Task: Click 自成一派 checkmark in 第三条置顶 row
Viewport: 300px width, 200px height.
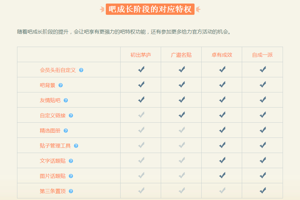Action: pos(262,190)
